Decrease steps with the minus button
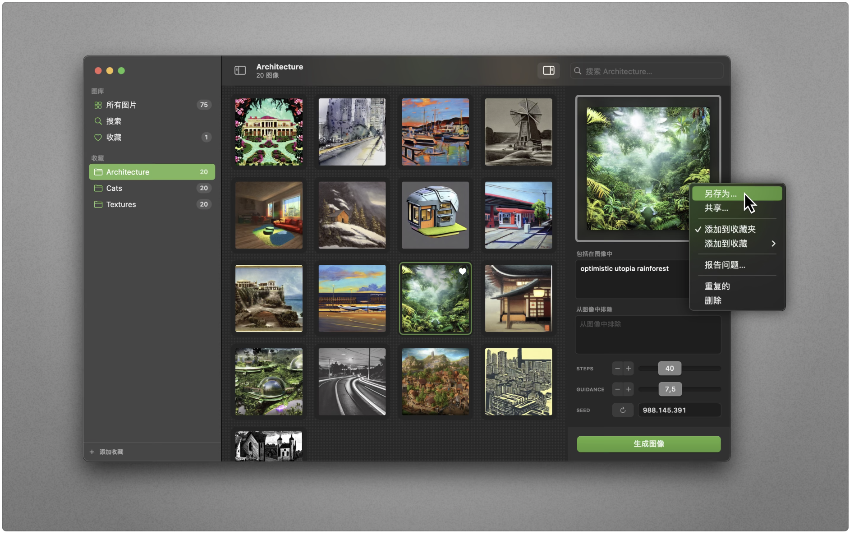 click(617, 369)
